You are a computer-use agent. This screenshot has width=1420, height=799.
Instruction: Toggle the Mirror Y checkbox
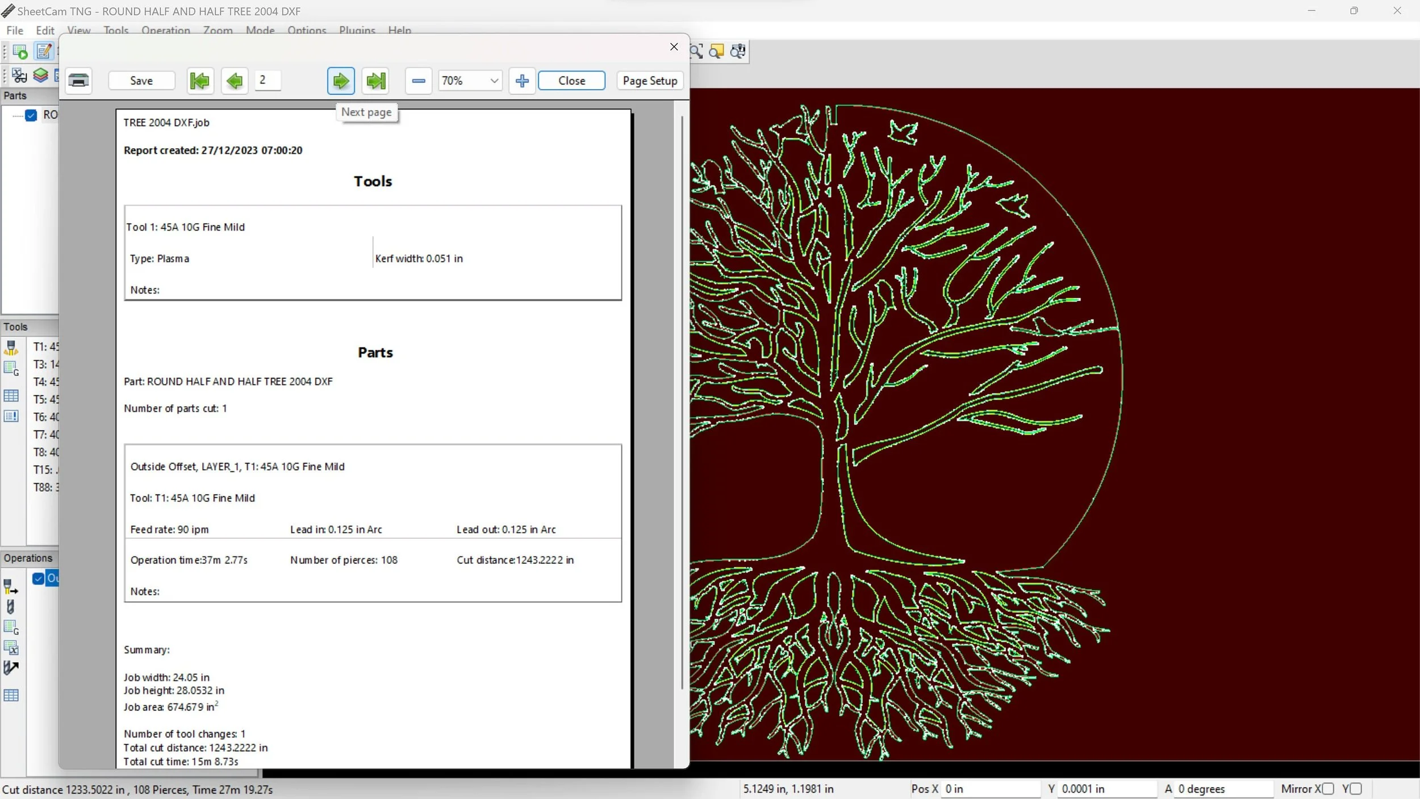[1356, 789]
